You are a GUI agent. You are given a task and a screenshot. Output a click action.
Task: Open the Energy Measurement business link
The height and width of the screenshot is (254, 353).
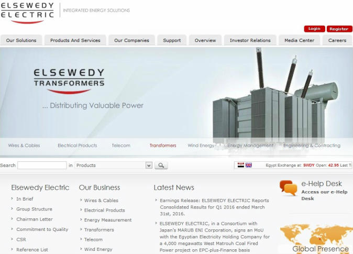point(108,220)
